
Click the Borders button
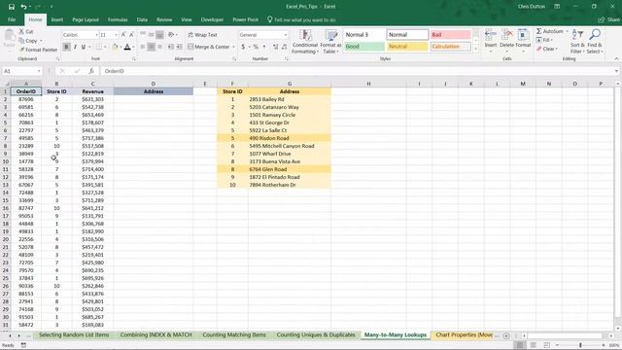(99, 47)
